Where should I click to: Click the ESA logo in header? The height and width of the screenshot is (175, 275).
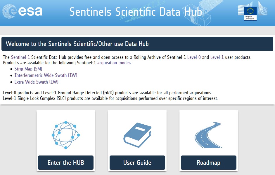click(22, 11)
